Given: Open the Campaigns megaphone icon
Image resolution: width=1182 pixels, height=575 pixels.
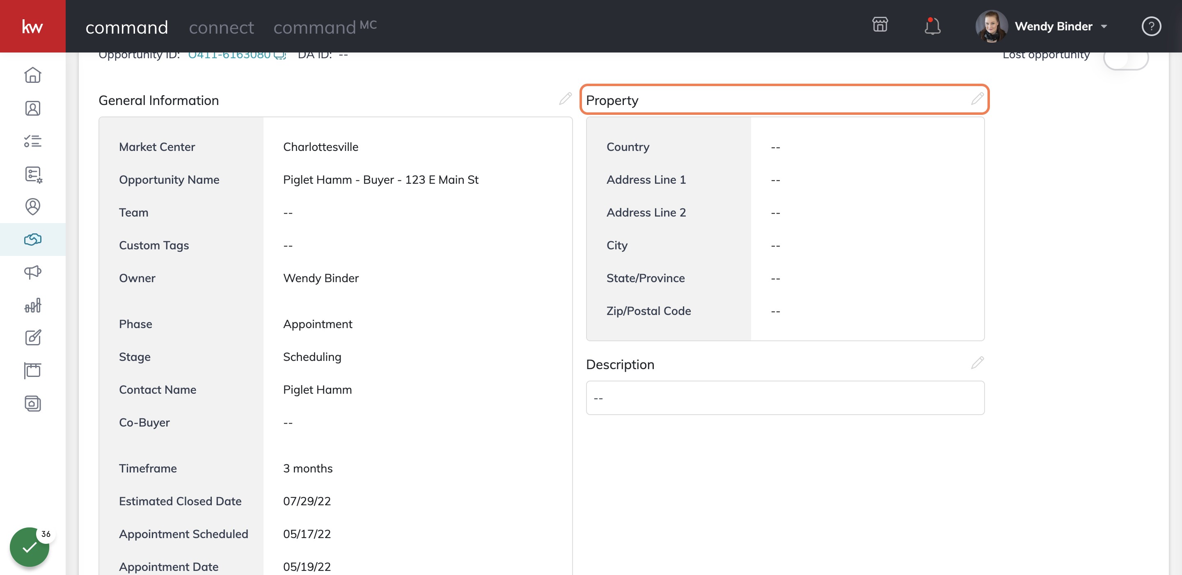Looking at the screenshot, I should tap(32, 272).
